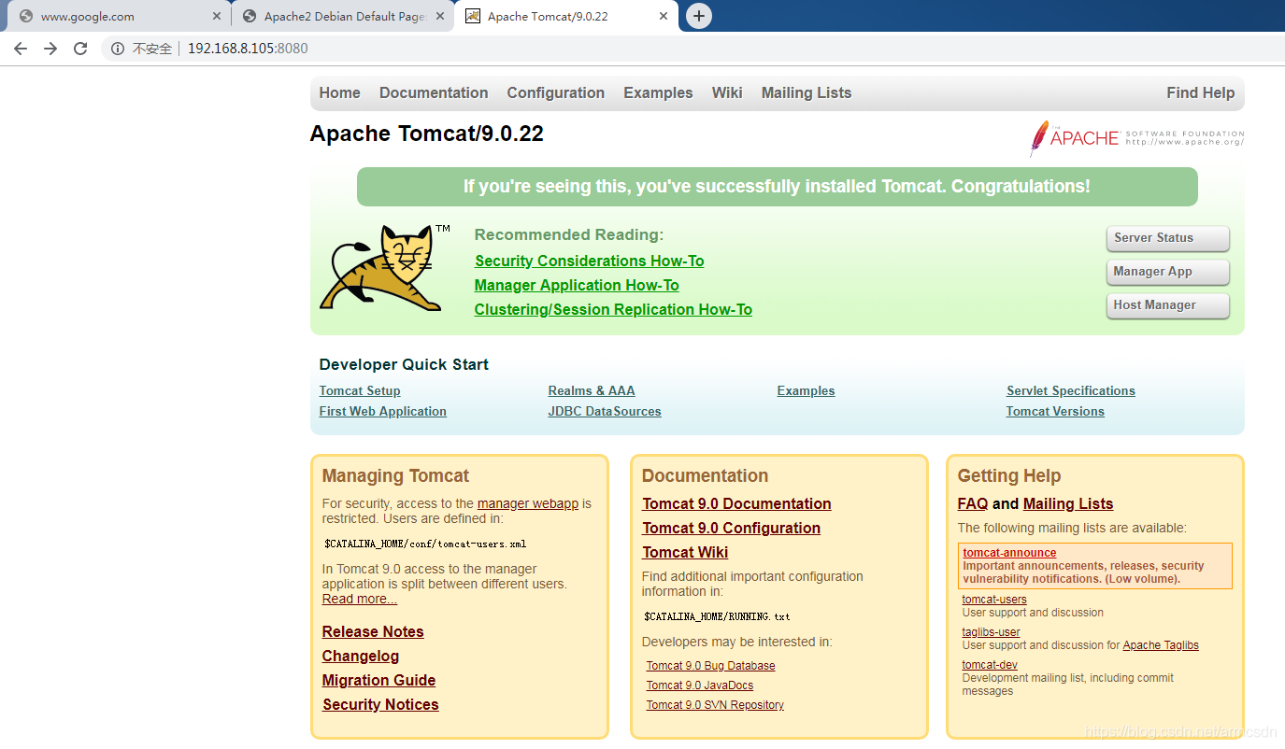Open the Realms & AAA link
Viewport: 1285px width, 749px height.
(592, 390)
